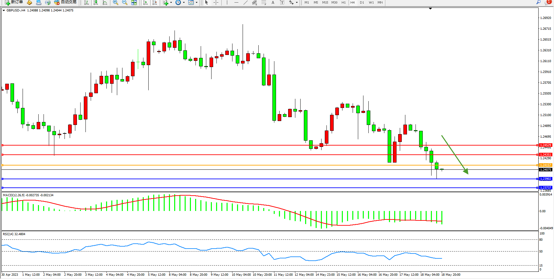Image resolution: width=554 pixels, height=279 pixels.
Task: Switch to the D1 timeframe
Action: [x=362, y=3]
